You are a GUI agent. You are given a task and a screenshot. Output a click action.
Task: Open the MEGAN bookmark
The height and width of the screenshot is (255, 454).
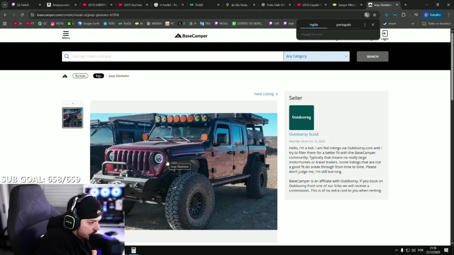(154, 24)
